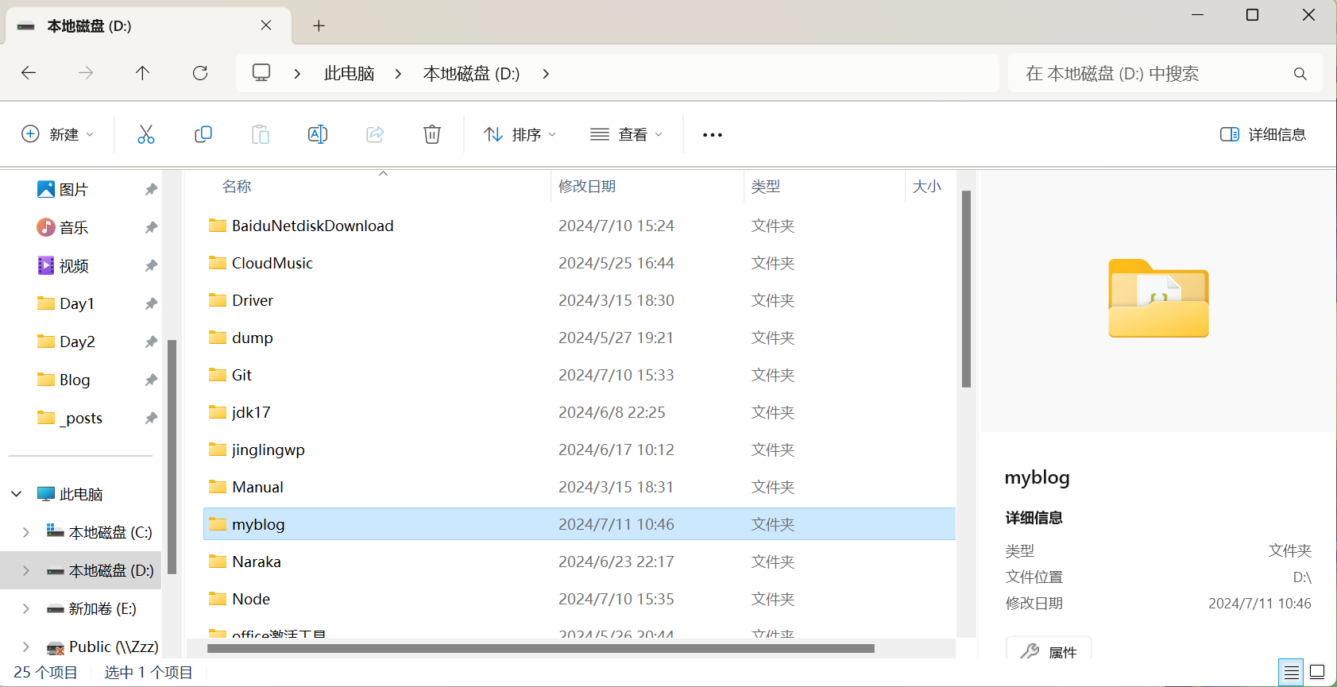Select the dump folder
The width and height of the screenshot is (1337, 687).
click(x=579, y=338)
